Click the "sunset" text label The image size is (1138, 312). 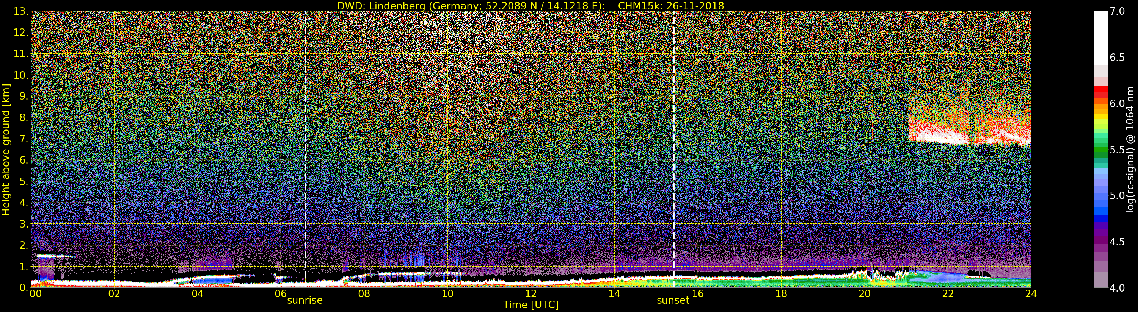click(x=673, y=301)
